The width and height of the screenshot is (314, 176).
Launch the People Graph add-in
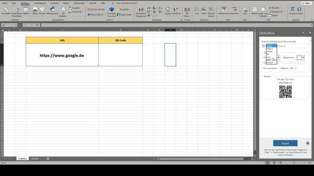point(124,15)
